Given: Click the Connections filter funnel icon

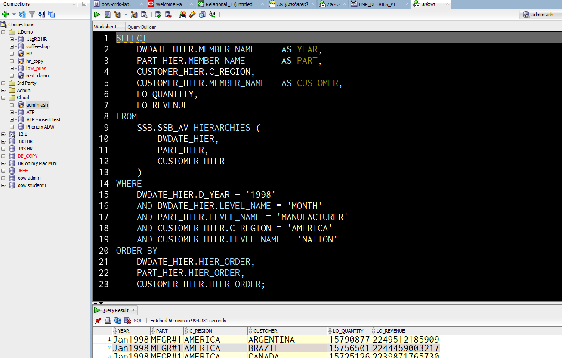Looking at the screenshot, I should point(32,14).
